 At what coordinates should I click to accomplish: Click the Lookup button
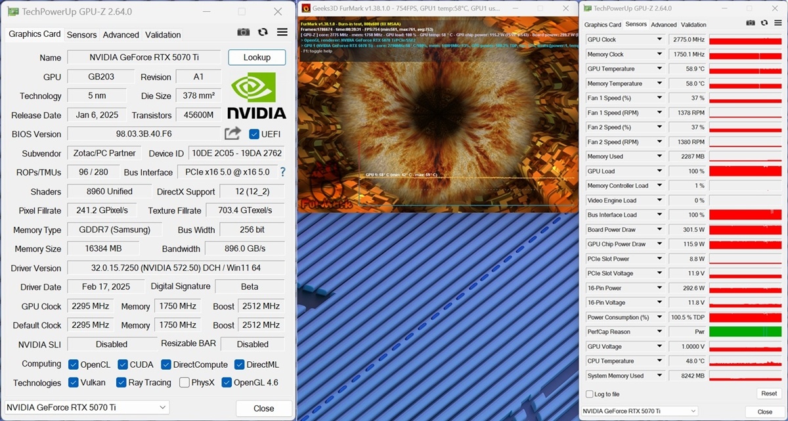(x=257, y=57)
